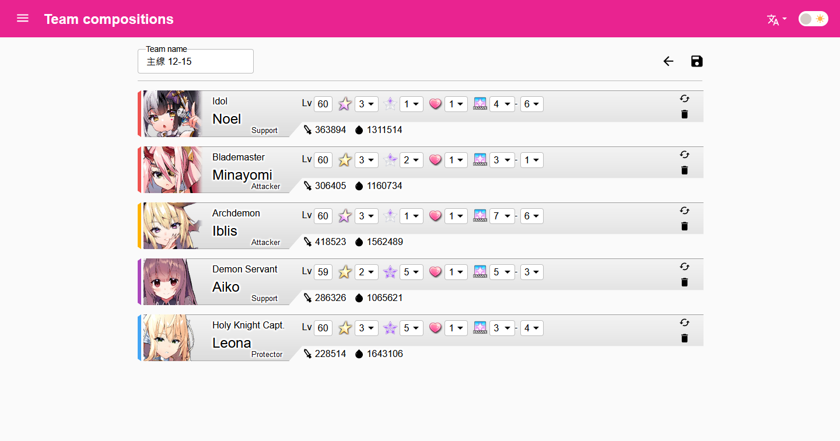Image resolution: width=840 pixels, height=441 pixels.
Task: Click the trash icon on Minayomi's row
Action: click(684, 170)
